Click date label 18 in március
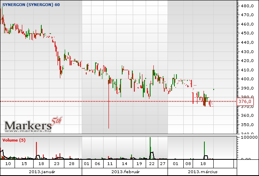 pyautogui.click(x=203, y=164)
